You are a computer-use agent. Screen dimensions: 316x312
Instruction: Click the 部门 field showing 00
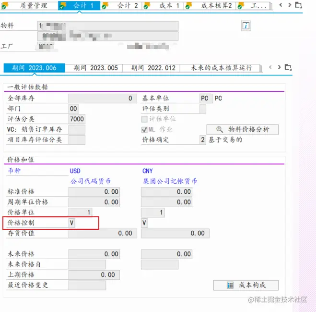(73, 109)
